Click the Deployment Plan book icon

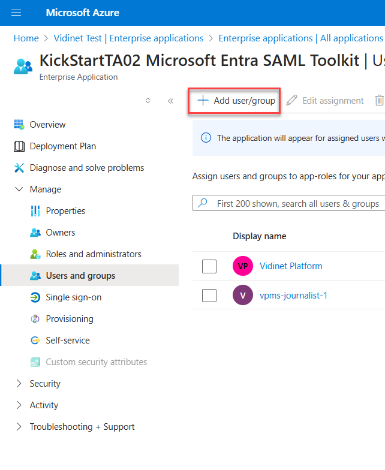pyautogui.click(x=19, y=146)
